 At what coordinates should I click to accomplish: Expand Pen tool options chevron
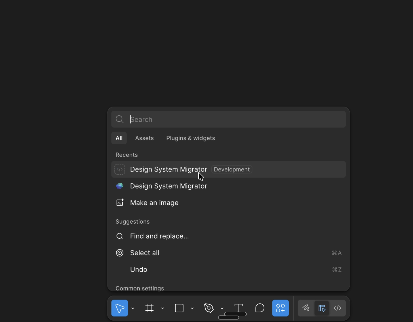(222, 308)
